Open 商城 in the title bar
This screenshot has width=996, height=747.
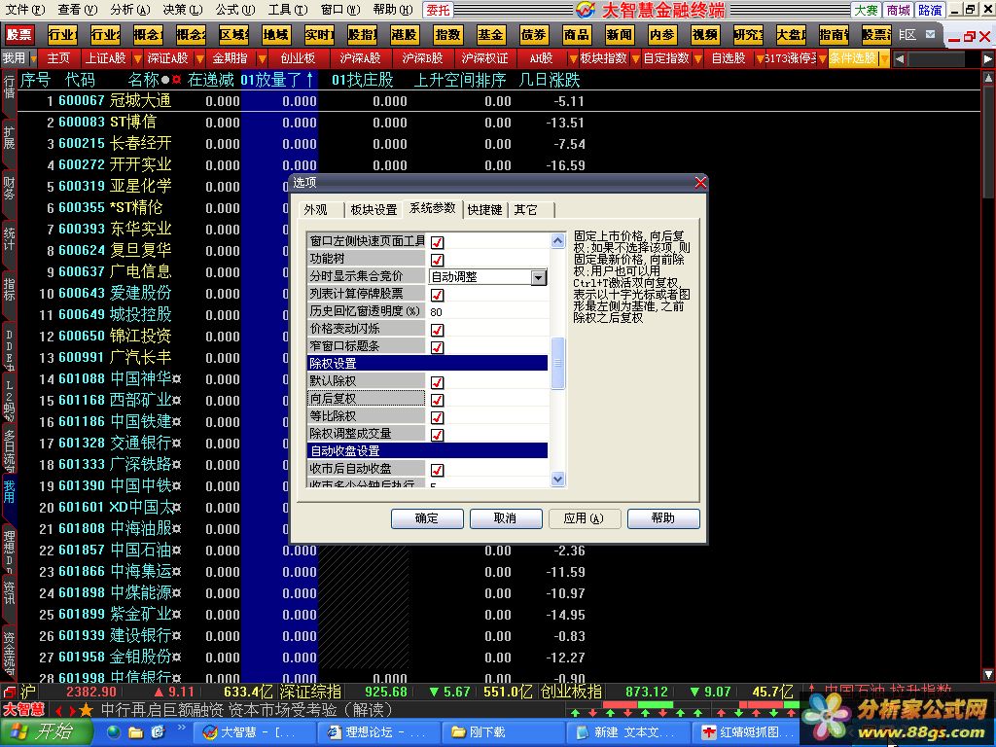click(898, 10)
